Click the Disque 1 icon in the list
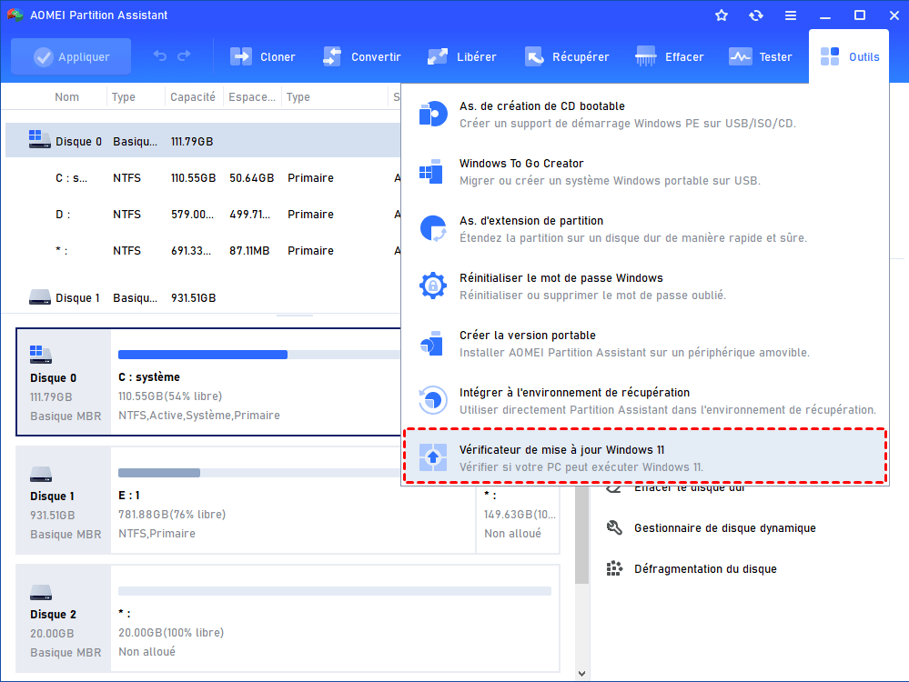 click(39, 297)
